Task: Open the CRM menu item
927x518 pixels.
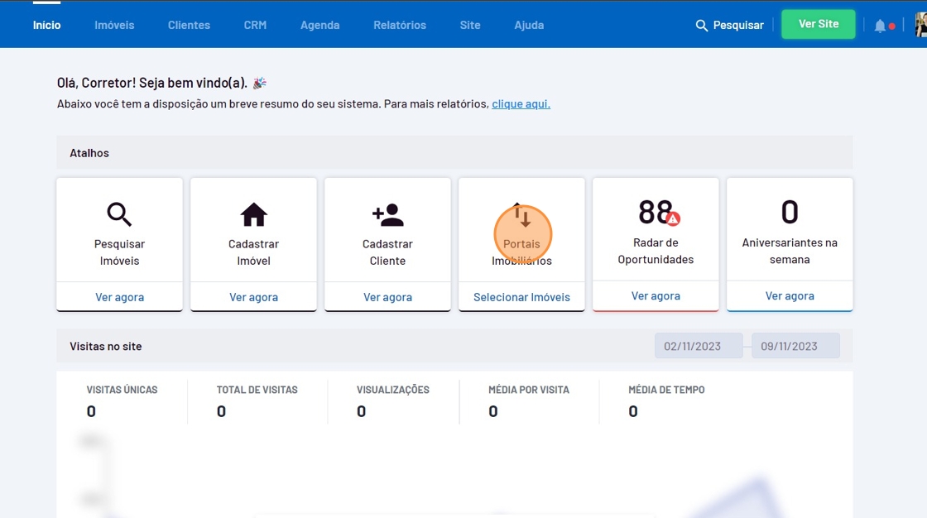Action: (x=255, y=25)
